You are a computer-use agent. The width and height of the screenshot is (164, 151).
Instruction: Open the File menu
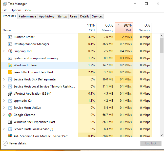[5, 10]
